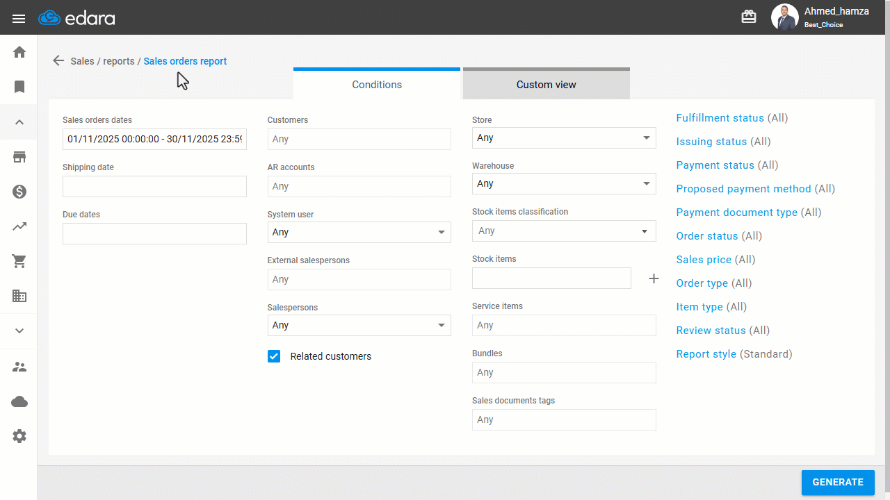Viewport: 890px width, 500px height.
Task: Toggle the Related customers checkbox
Action: pos(274,356)
